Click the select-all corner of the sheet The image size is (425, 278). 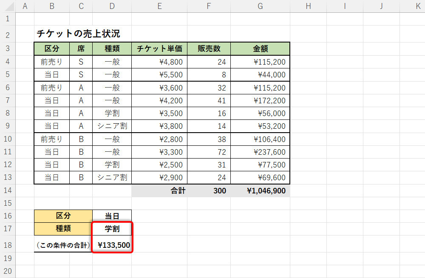[8, 6]
